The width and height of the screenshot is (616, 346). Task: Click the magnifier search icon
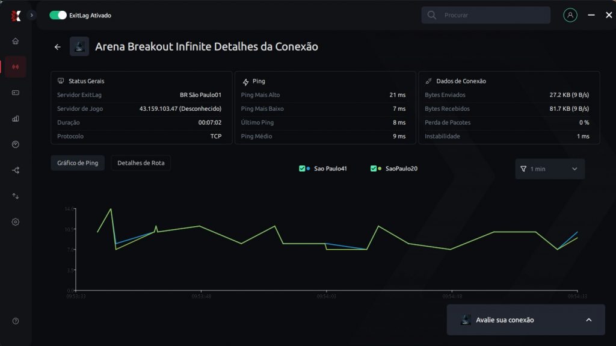click(432, 15)
